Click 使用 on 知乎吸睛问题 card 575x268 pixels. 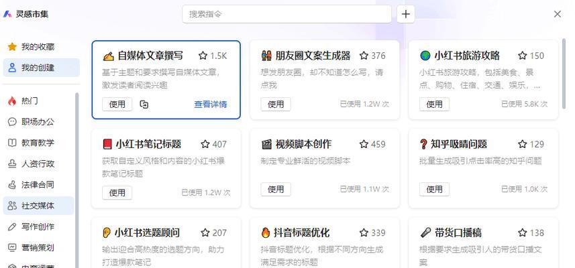tap(434, 190)
